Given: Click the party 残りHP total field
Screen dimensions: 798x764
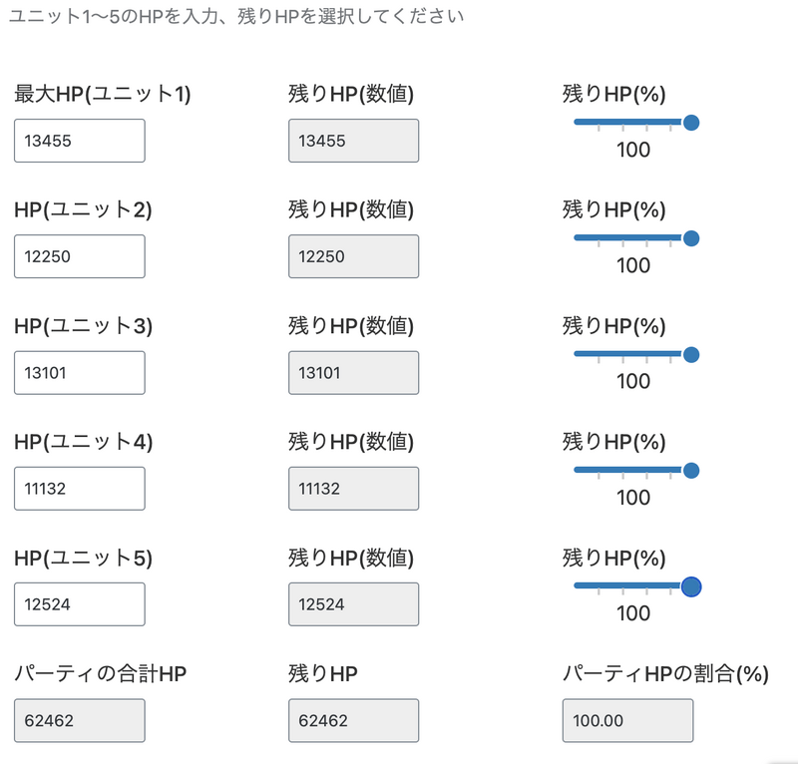Looking at the screenshot, I should tap(353, 720).
